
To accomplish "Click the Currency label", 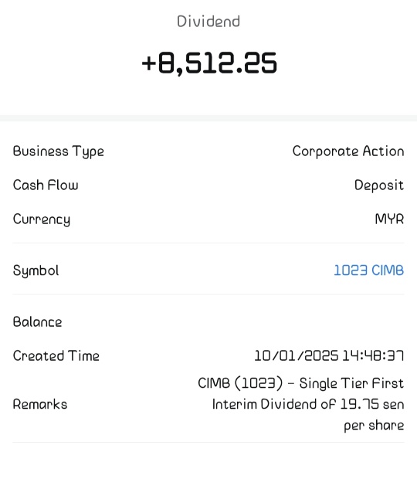I will point(42,219).
